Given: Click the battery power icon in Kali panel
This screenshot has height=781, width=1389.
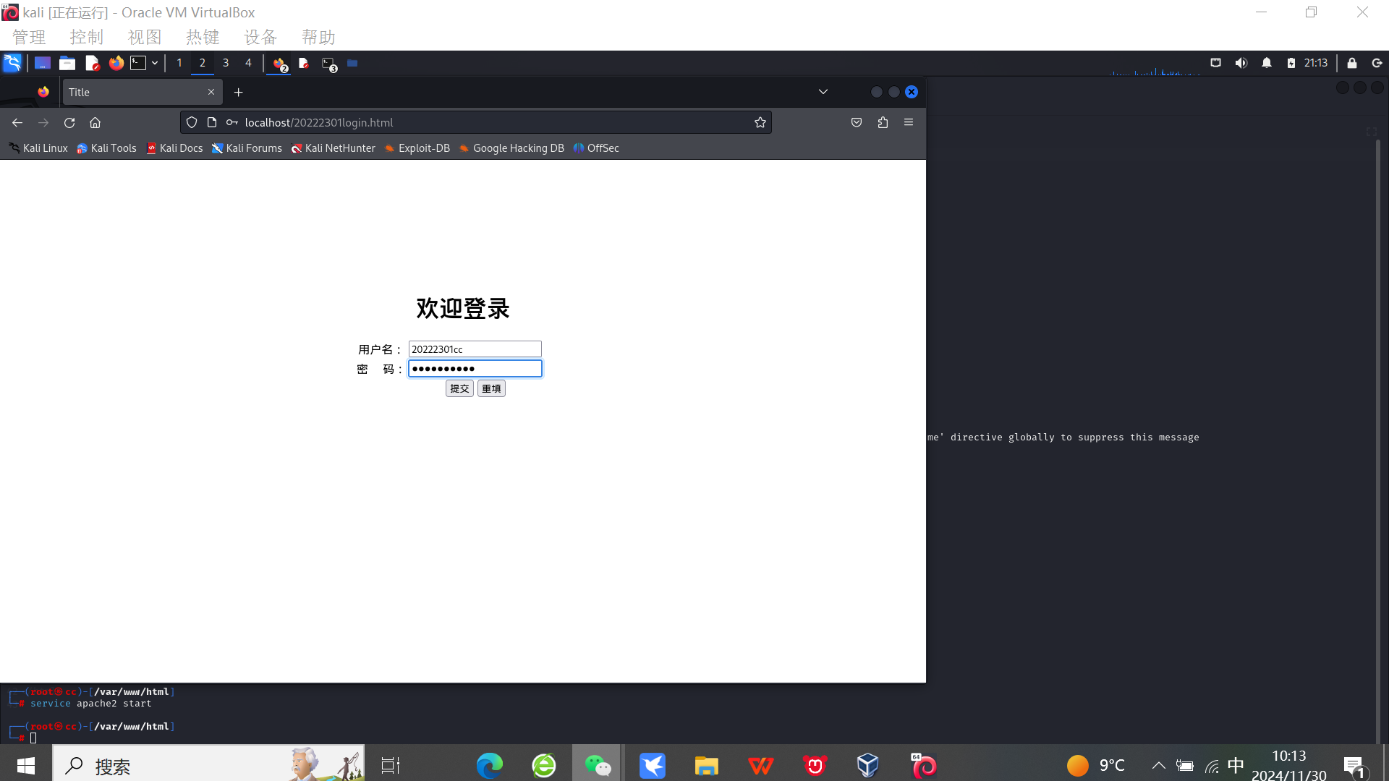Looking at the screenshot, I should [1291, 63].
